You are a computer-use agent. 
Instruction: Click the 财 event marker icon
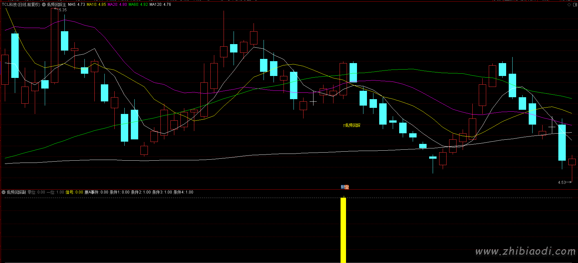343,187
